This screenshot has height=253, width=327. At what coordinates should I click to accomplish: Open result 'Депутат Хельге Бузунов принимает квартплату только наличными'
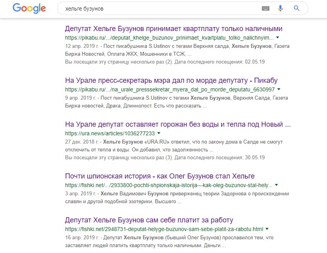(x=173, y=29)
